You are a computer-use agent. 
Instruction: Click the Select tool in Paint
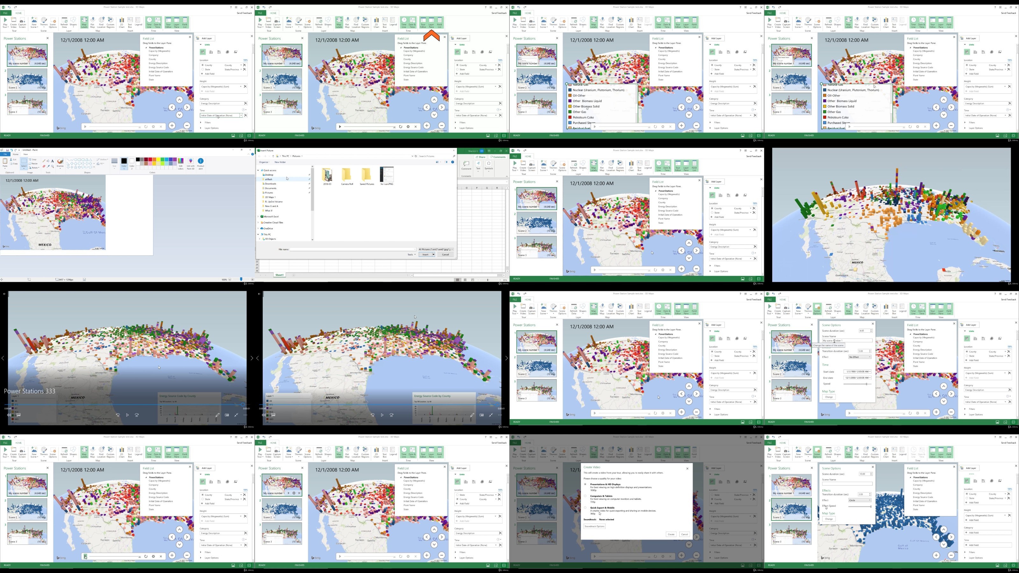click(x=24, y=163)
